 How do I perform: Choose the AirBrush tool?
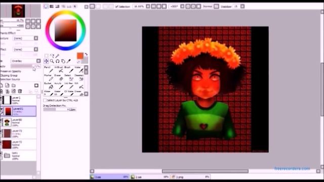(x=59, y=70)
